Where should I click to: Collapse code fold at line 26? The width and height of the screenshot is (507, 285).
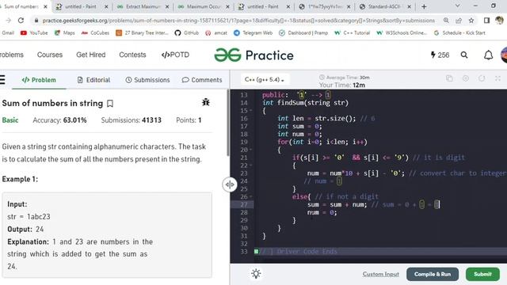point(251,197)
